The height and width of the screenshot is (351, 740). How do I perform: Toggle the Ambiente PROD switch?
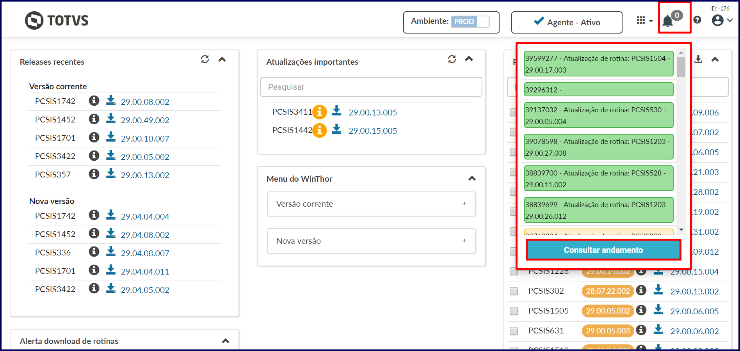coord(470,22)
